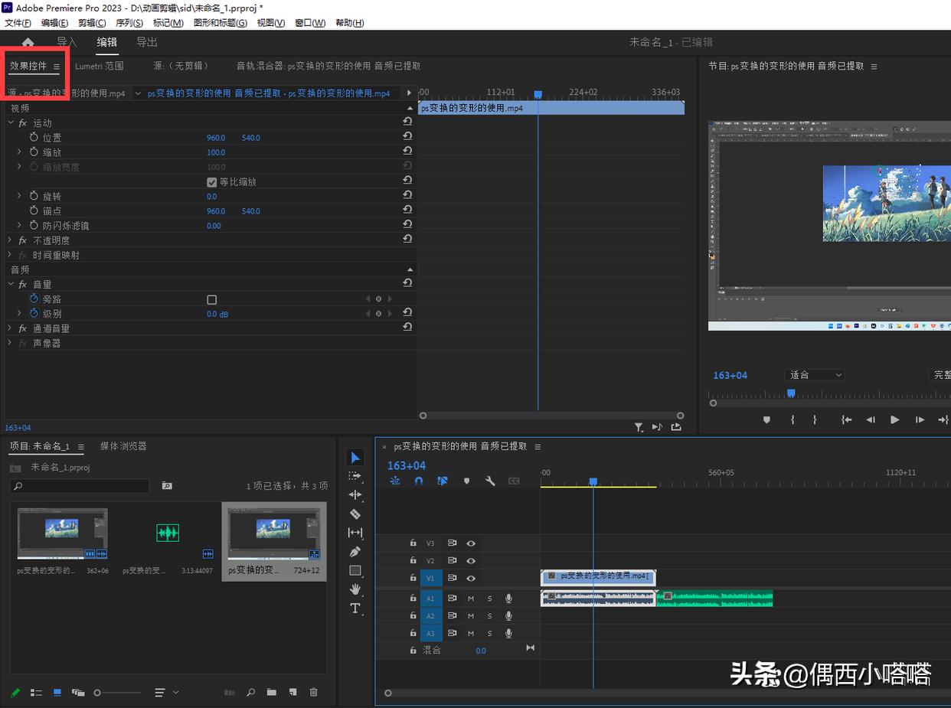Viewport: 951px width, 708px height.
Task: Expand the 缩放 scale property
Action: click(x=18, y=152)
